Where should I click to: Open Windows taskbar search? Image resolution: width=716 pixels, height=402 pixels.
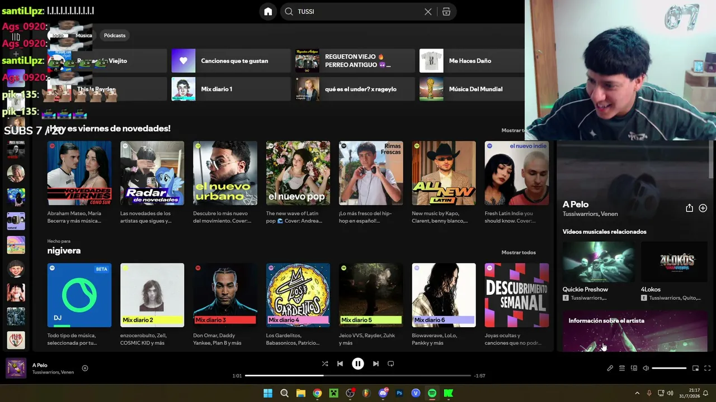coord(284,393)
